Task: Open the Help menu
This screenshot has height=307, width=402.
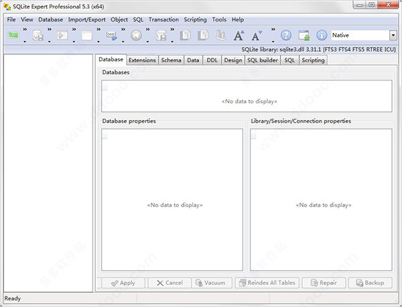Action: pyautogui.click(x=238, y=19)
